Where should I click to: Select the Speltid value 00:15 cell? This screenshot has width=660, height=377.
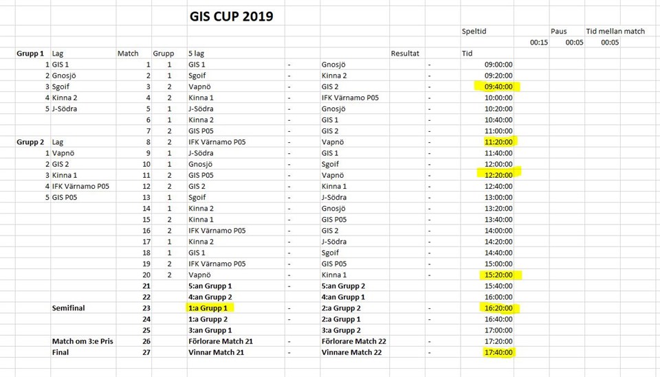[x=539, y=43]
